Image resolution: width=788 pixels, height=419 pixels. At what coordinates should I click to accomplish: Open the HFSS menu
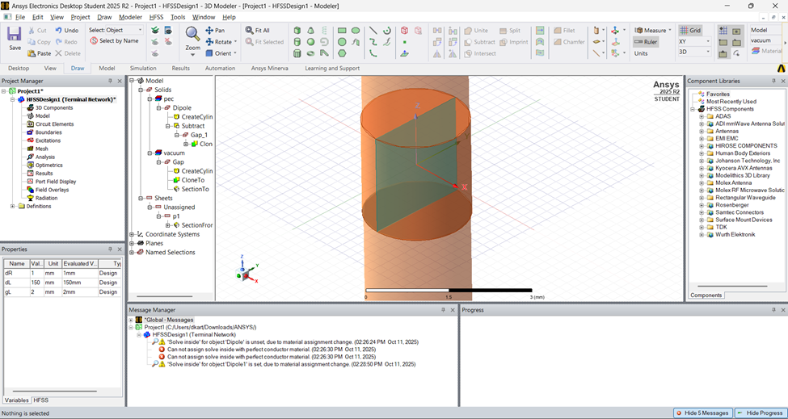click(x=156, y=17)
